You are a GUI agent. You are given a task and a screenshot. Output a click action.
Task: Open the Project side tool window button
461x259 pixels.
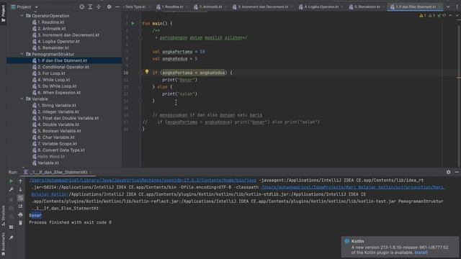(x=3, y=13)
